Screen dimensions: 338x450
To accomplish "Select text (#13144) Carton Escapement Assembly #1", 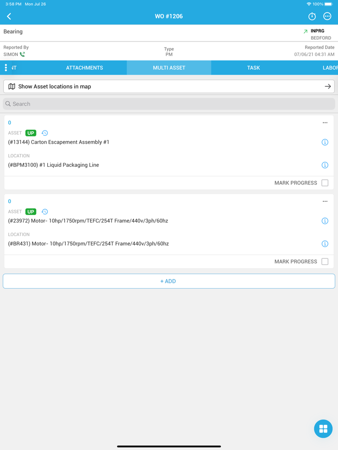I will tap(59, 142).
